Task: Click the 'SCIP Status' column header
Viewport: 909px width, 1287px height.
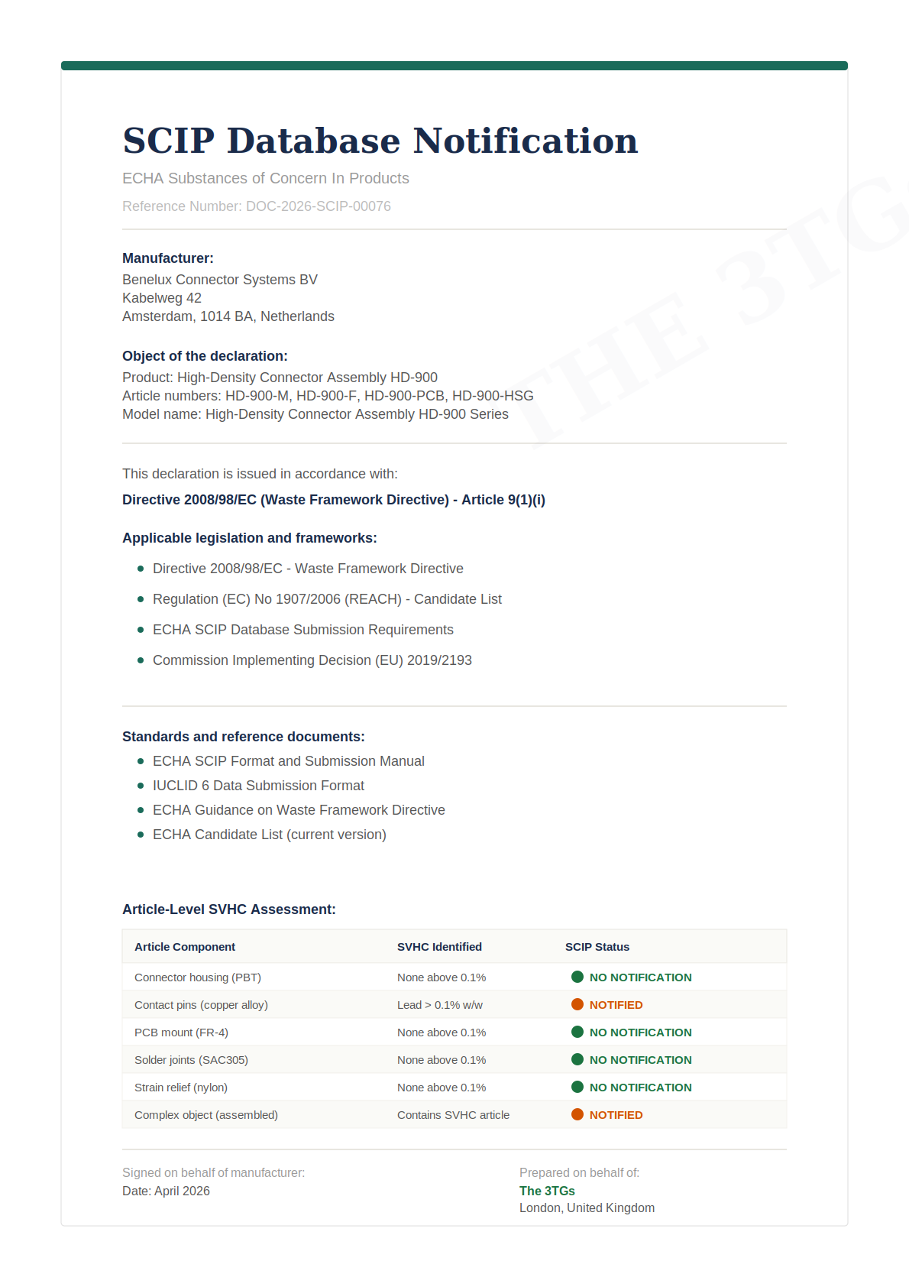Action: click(x=597, y=947)
